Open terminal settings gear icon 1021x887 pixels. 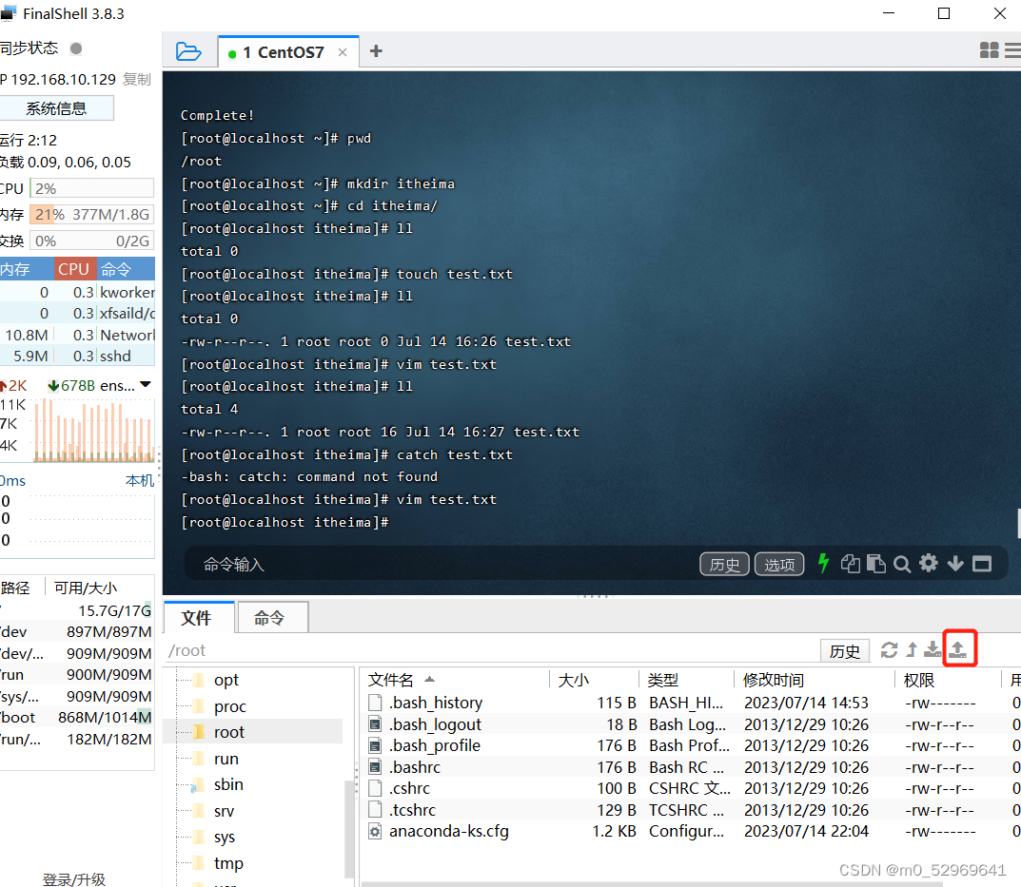(929, 563)
